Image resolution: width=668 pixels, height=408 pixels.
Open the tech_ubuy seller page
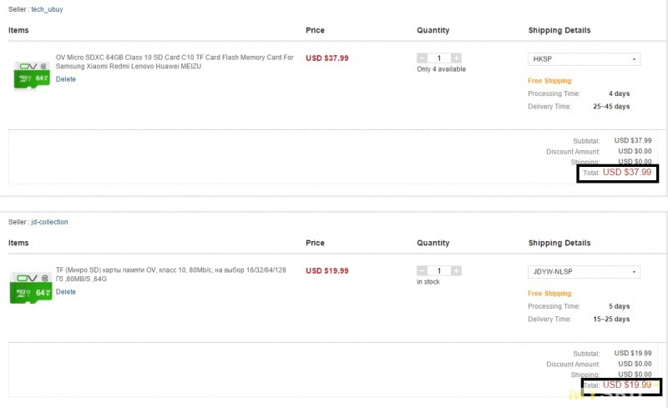point(47,9)
